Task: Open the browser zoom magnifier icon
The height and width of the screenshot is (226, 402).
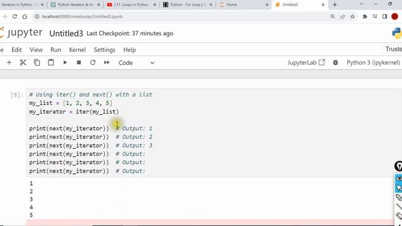Action: pyautogui.click(x=332, y=16)
